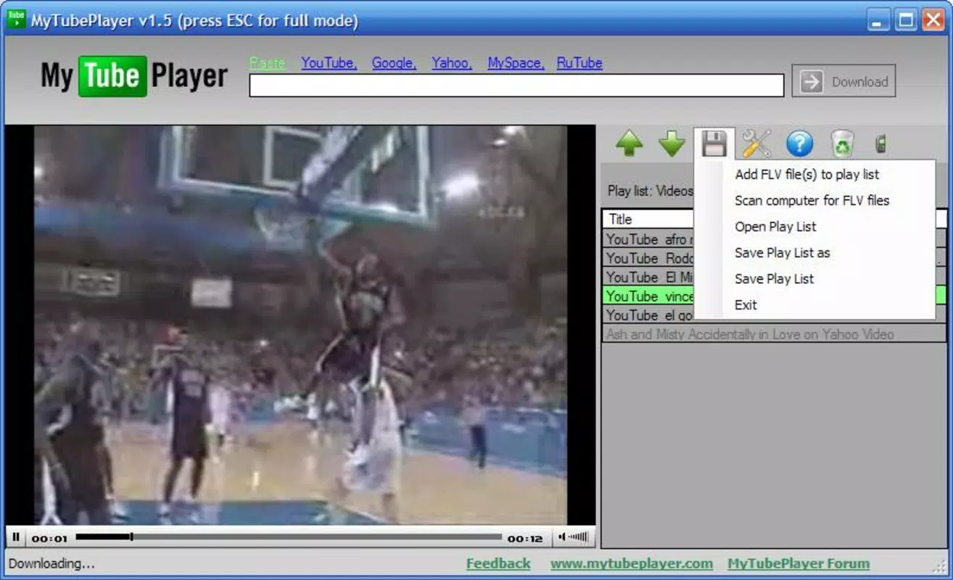Select the YouTube el go playlist row

[648, 314]
